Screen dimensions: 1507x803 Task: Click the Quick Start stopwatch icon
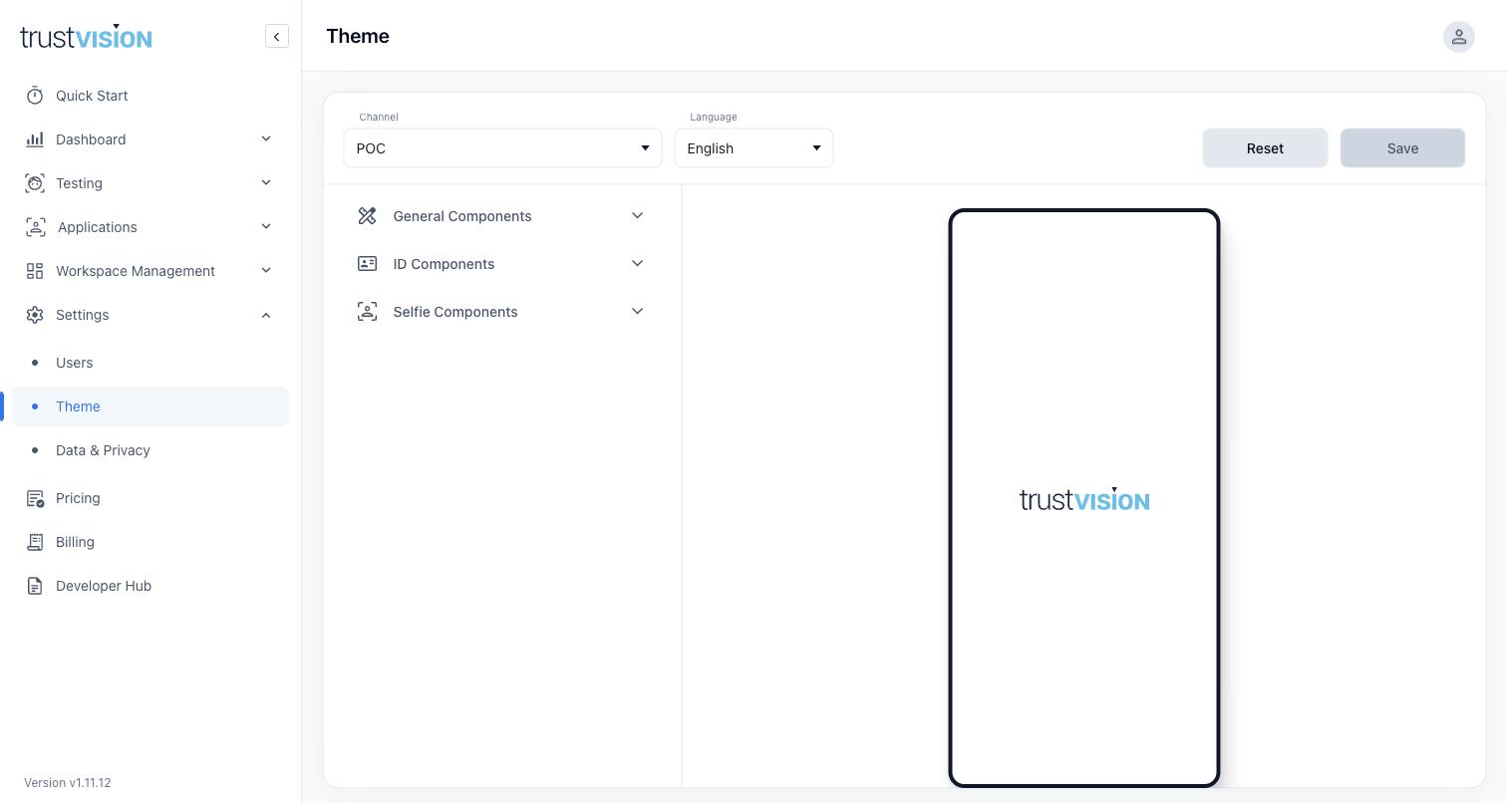pos(35,96)
